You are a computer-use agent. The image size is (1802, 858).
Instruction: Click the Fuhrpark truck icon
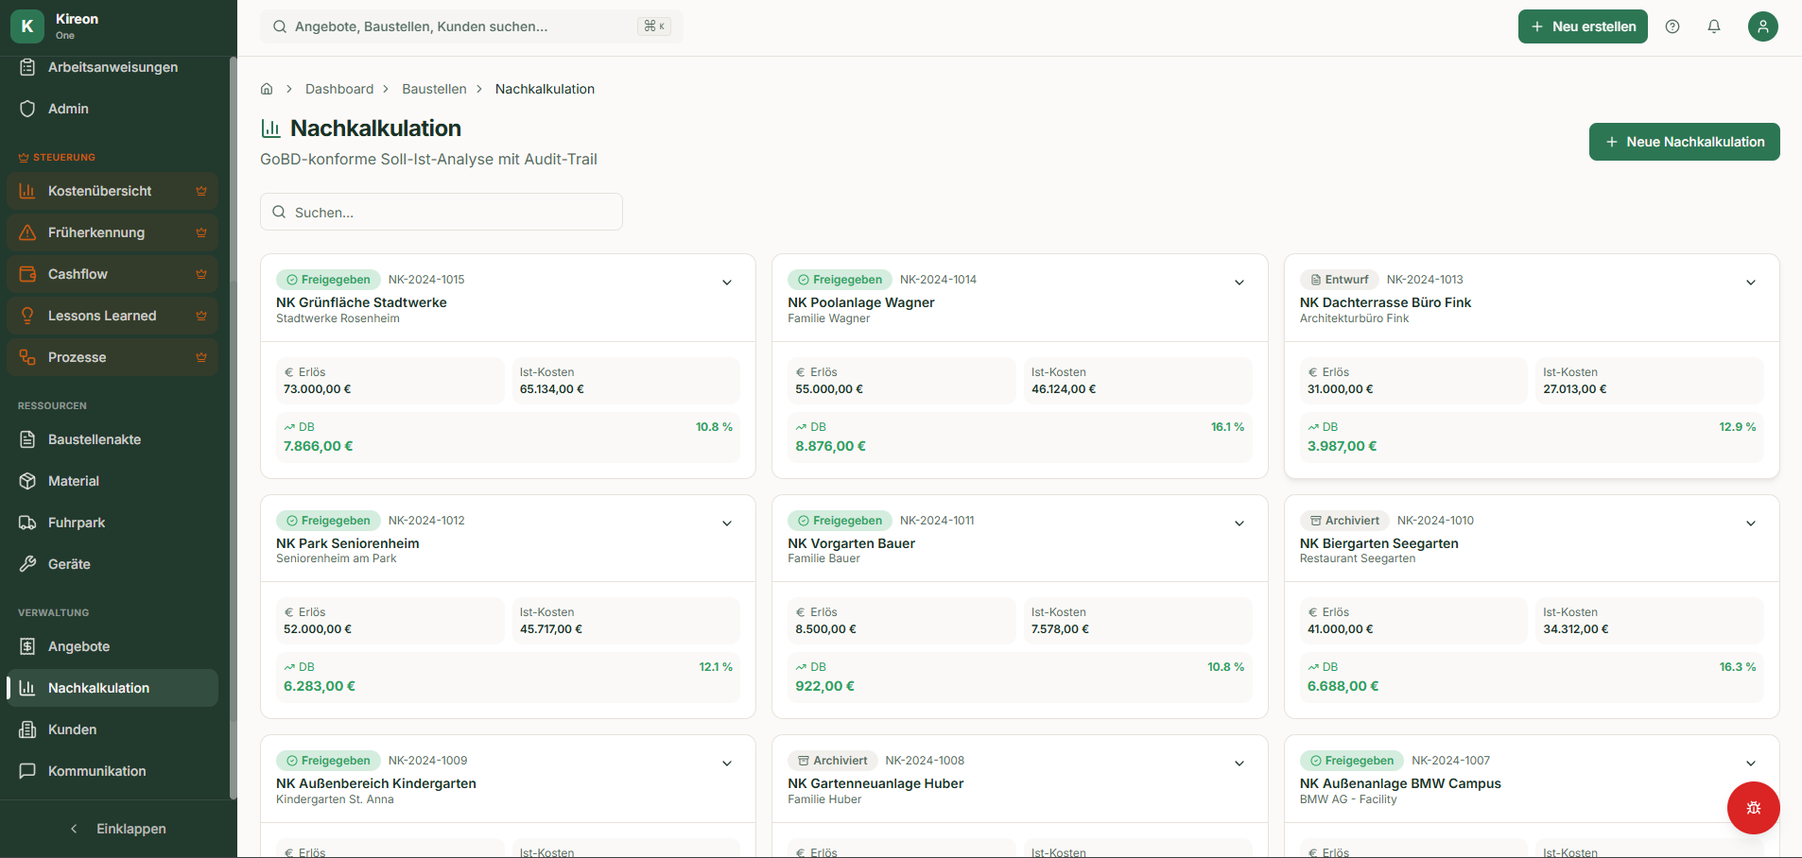coord(27,523)
